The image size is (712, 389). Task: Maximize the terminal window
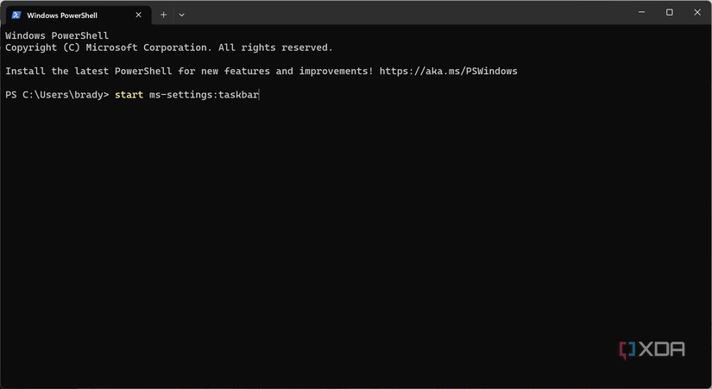pyautogui.click(x=670, y=12)
